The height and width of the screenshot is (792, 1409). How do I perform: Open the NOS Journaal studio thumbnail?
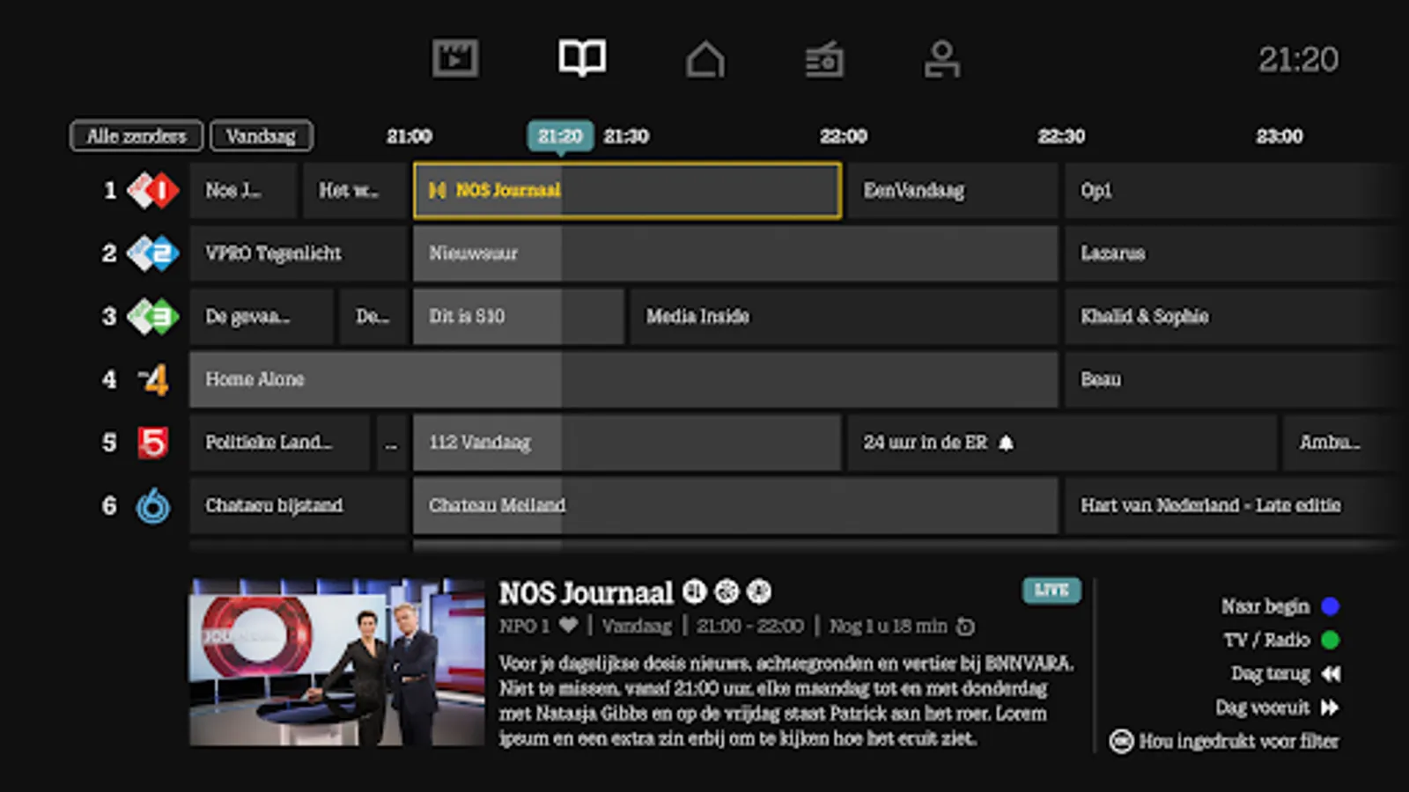coord(337,662)
